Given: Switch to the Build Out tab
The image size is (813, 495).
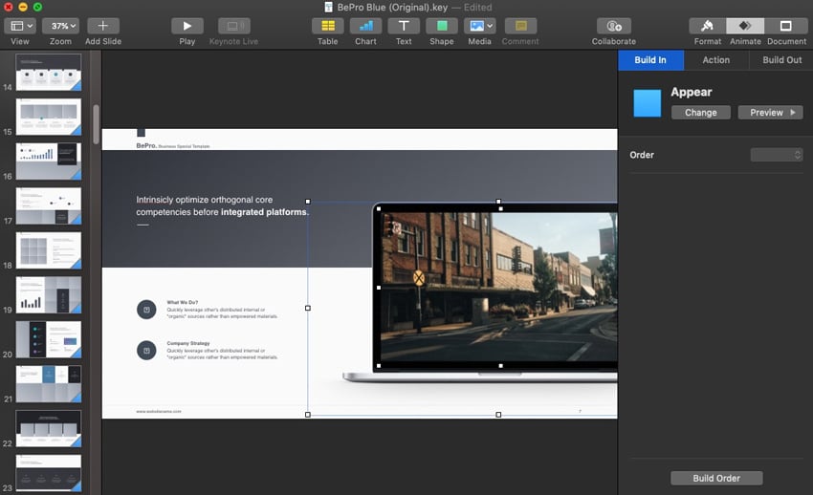Looking at the screenshot, I should pyautogui.click(x=781, y=60).
